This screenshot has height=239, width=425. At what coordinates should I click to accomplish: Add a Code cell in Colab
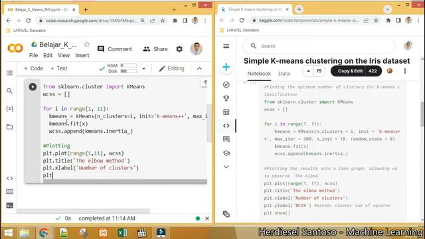pos(34,68)
